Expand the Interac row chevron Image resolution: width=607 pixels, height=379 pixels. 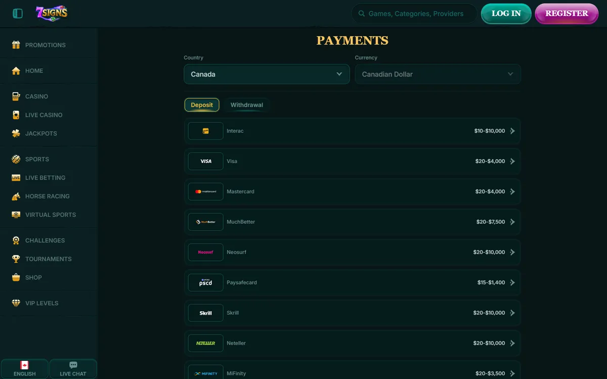coord(512,131)
